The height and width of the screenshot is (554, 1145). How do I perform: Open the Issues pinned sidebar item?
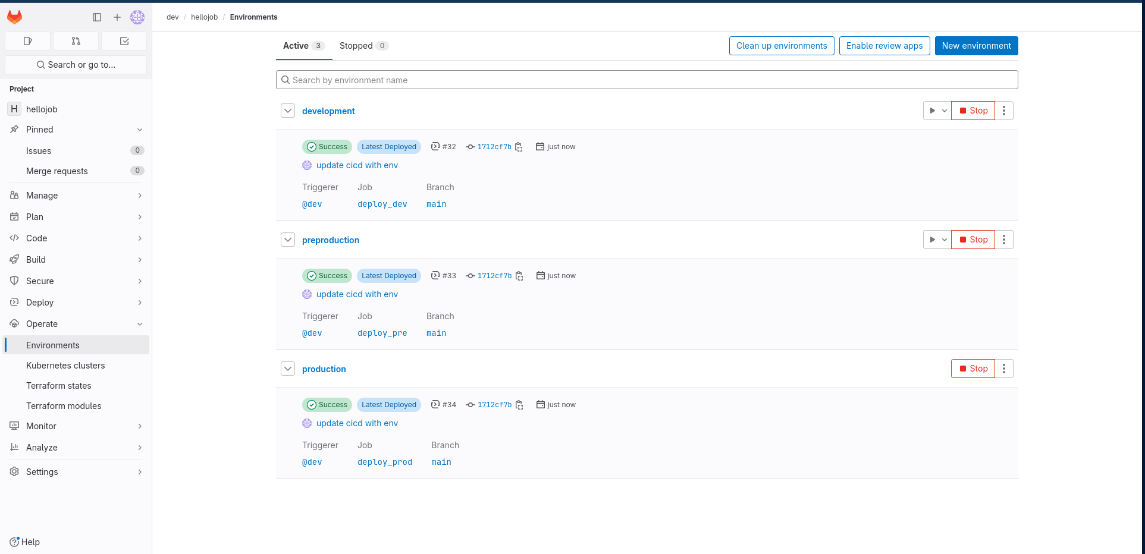click(76, 151)
